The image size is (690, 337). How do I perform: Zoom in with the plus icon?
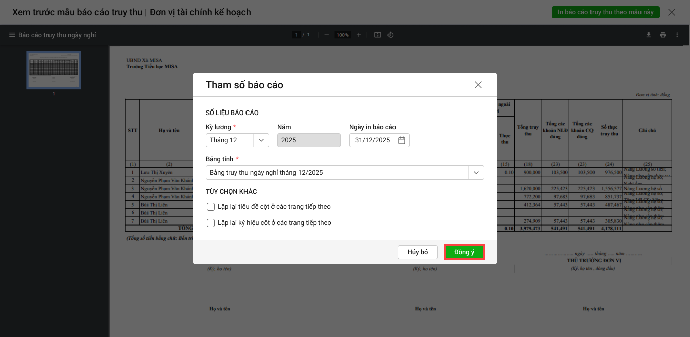359,35
